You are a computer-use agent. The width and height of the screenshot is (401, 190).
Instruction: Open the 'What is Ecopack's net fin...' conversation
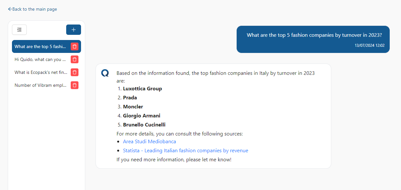(41, 72)
